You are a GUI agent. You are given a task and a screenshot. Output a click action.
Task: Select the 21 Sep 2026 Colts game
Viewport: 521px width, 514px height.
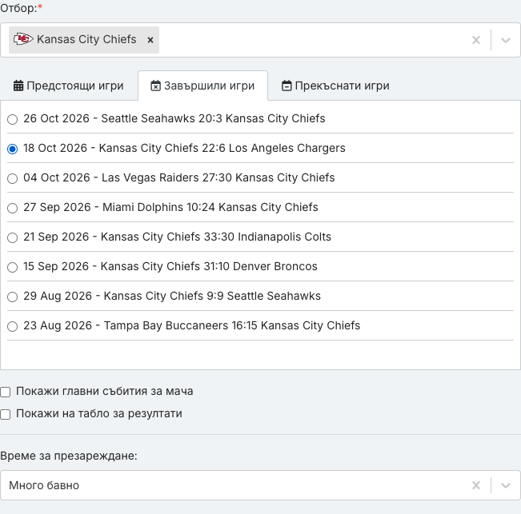click(x=12, y=237)
